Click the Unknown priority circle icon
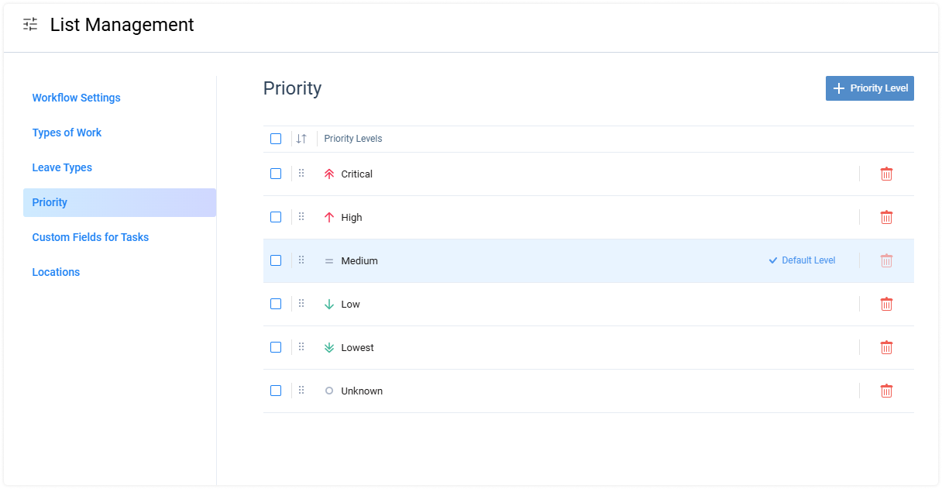Image resolution: width=942 pixels, height=489 pixels. click(x=328, y=391)
